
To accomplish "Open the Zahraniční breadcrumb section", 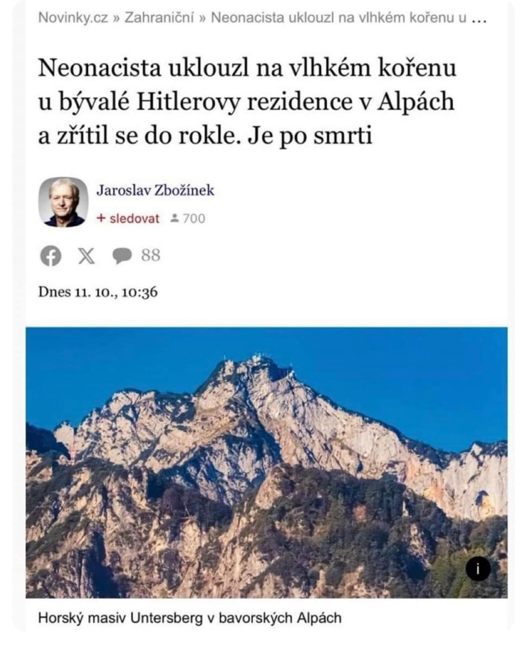I will pos(159,18).
